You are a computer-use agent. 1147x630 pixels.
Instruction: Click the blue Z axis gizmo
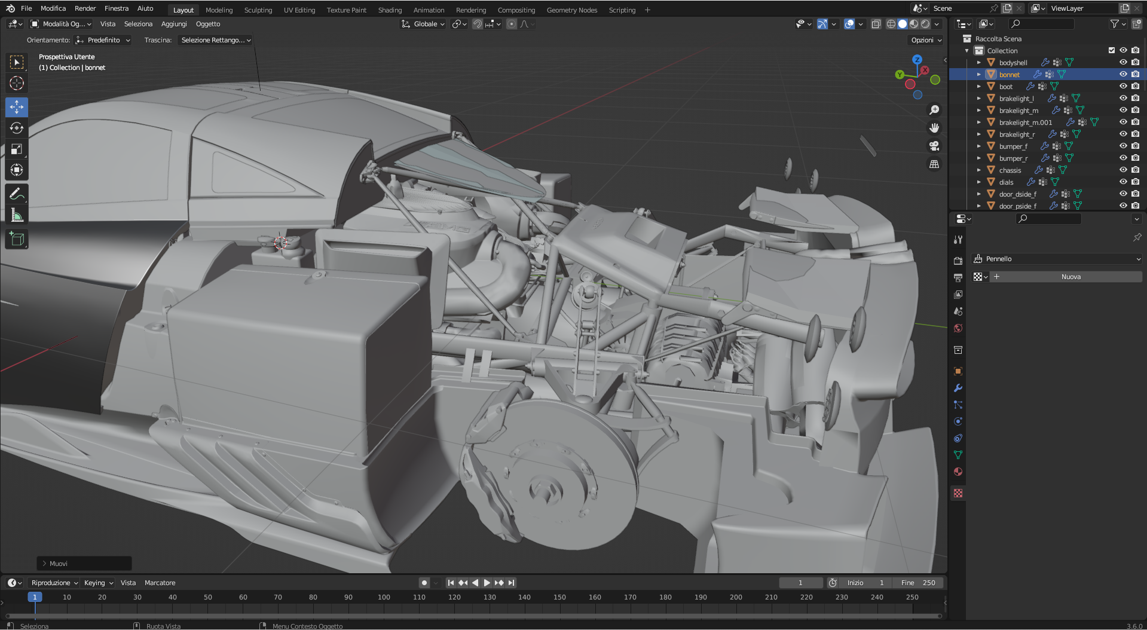[x=917, y=60]
